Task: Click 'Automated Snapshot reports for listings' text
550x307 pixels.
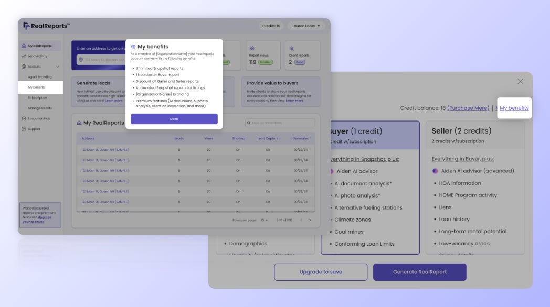Action: (170, 88)
